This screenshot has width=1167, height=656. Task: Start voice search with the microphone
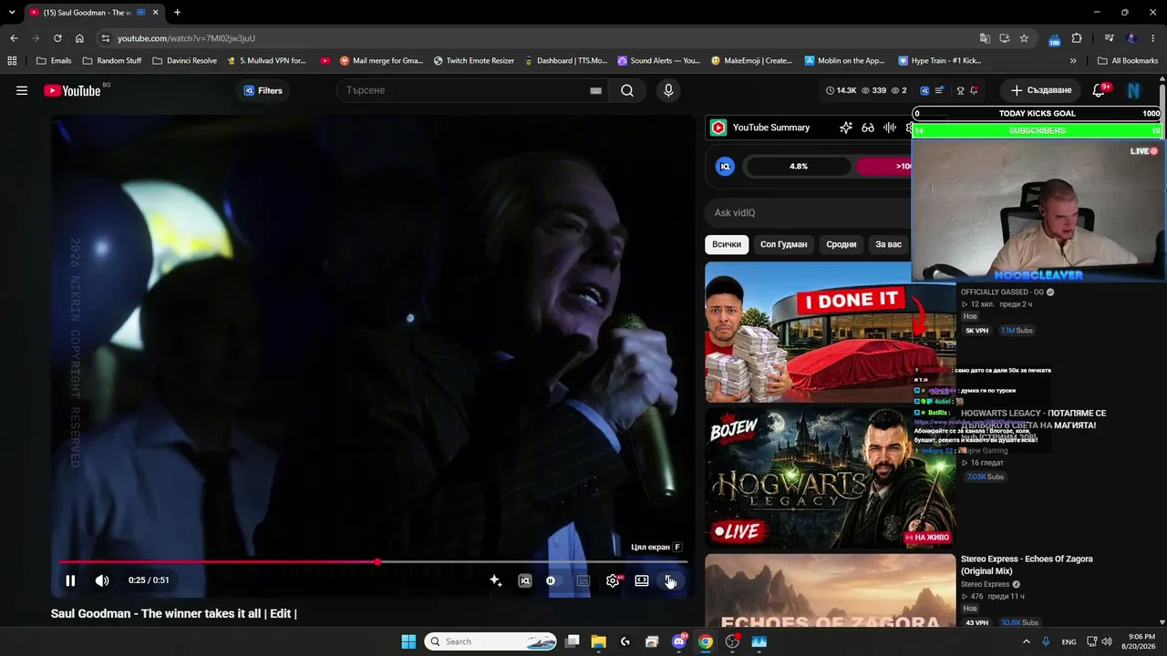point(668,90)
